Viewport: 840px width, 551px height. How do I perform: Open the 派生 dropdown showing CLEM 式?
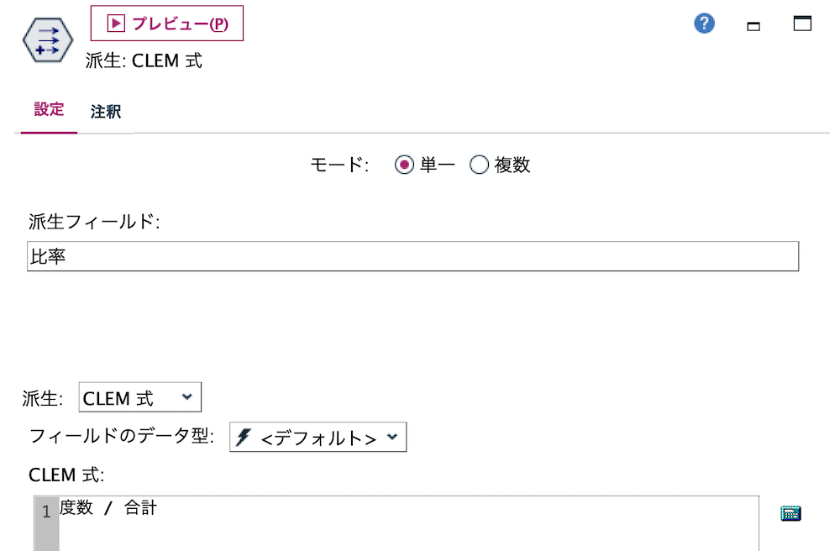139,396
